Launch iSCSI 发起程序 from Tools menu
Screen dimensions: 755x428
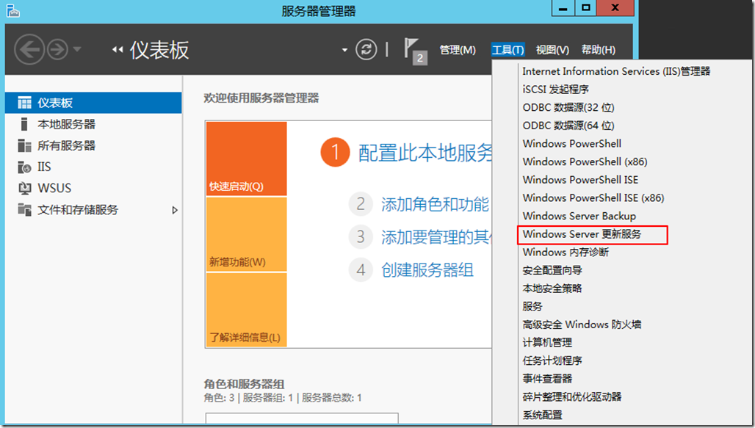pos(556,89)
